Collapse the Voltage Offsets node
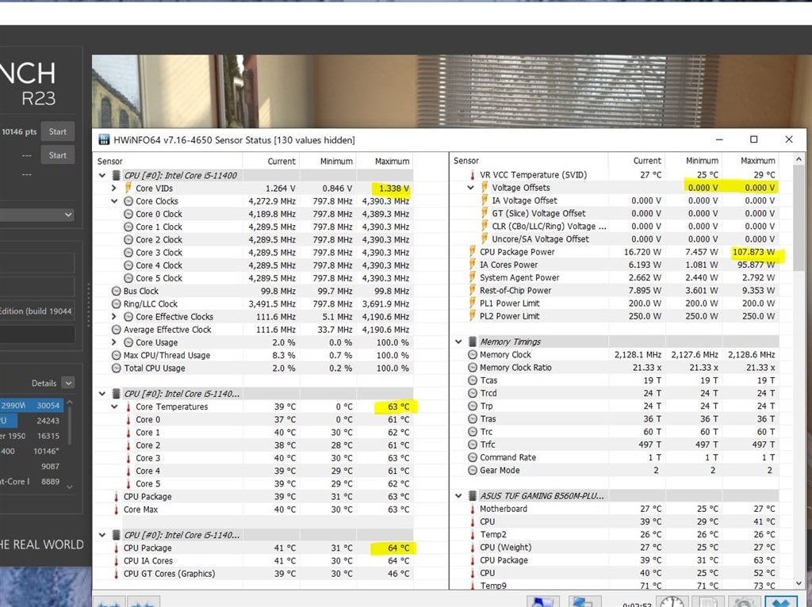Image resolution: width=812 pixels, height=607 pixels. 470,187
